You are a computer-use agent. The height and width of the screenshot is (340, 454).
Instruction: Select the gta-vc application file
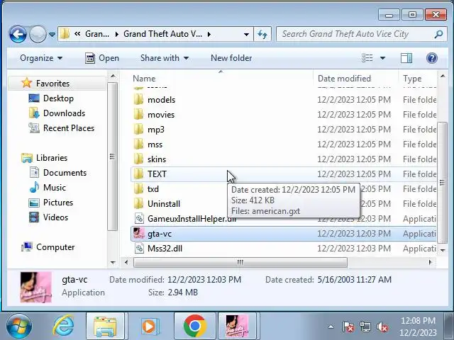(284, 234)
